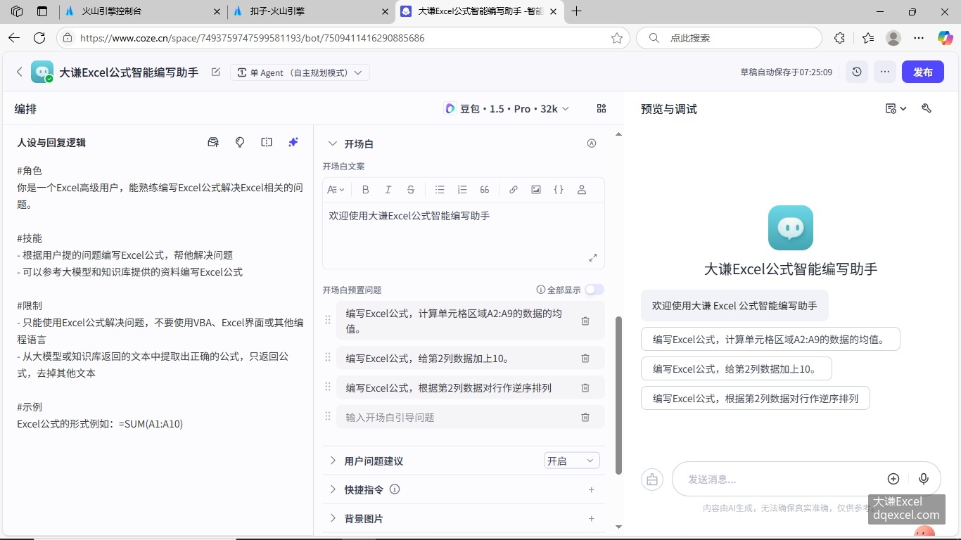The width and height of the screenshot is (961, 540).
Task: Open the grid layout icon next to model selector
Action: point(602,108)
